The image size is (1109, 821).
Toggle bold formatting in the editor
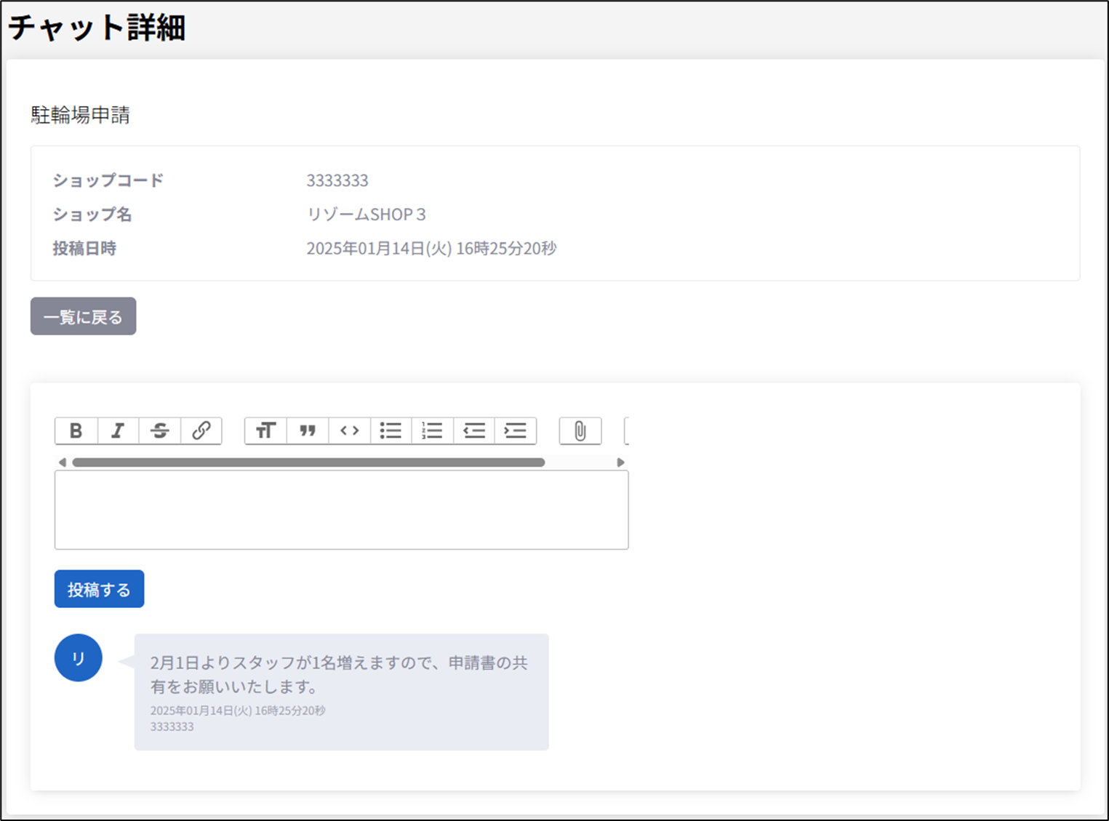coord(76,430)
